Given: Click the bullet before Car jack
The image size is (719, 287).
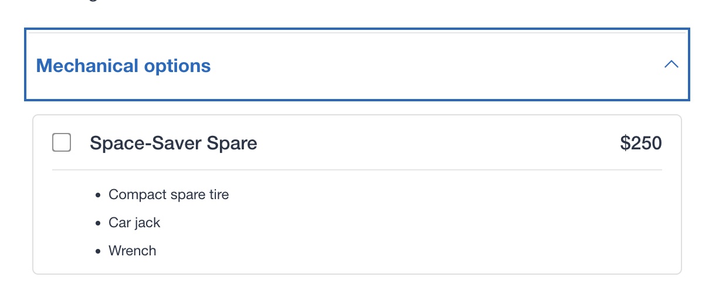Looking at the screenshot, I should (x=97, y=223).
